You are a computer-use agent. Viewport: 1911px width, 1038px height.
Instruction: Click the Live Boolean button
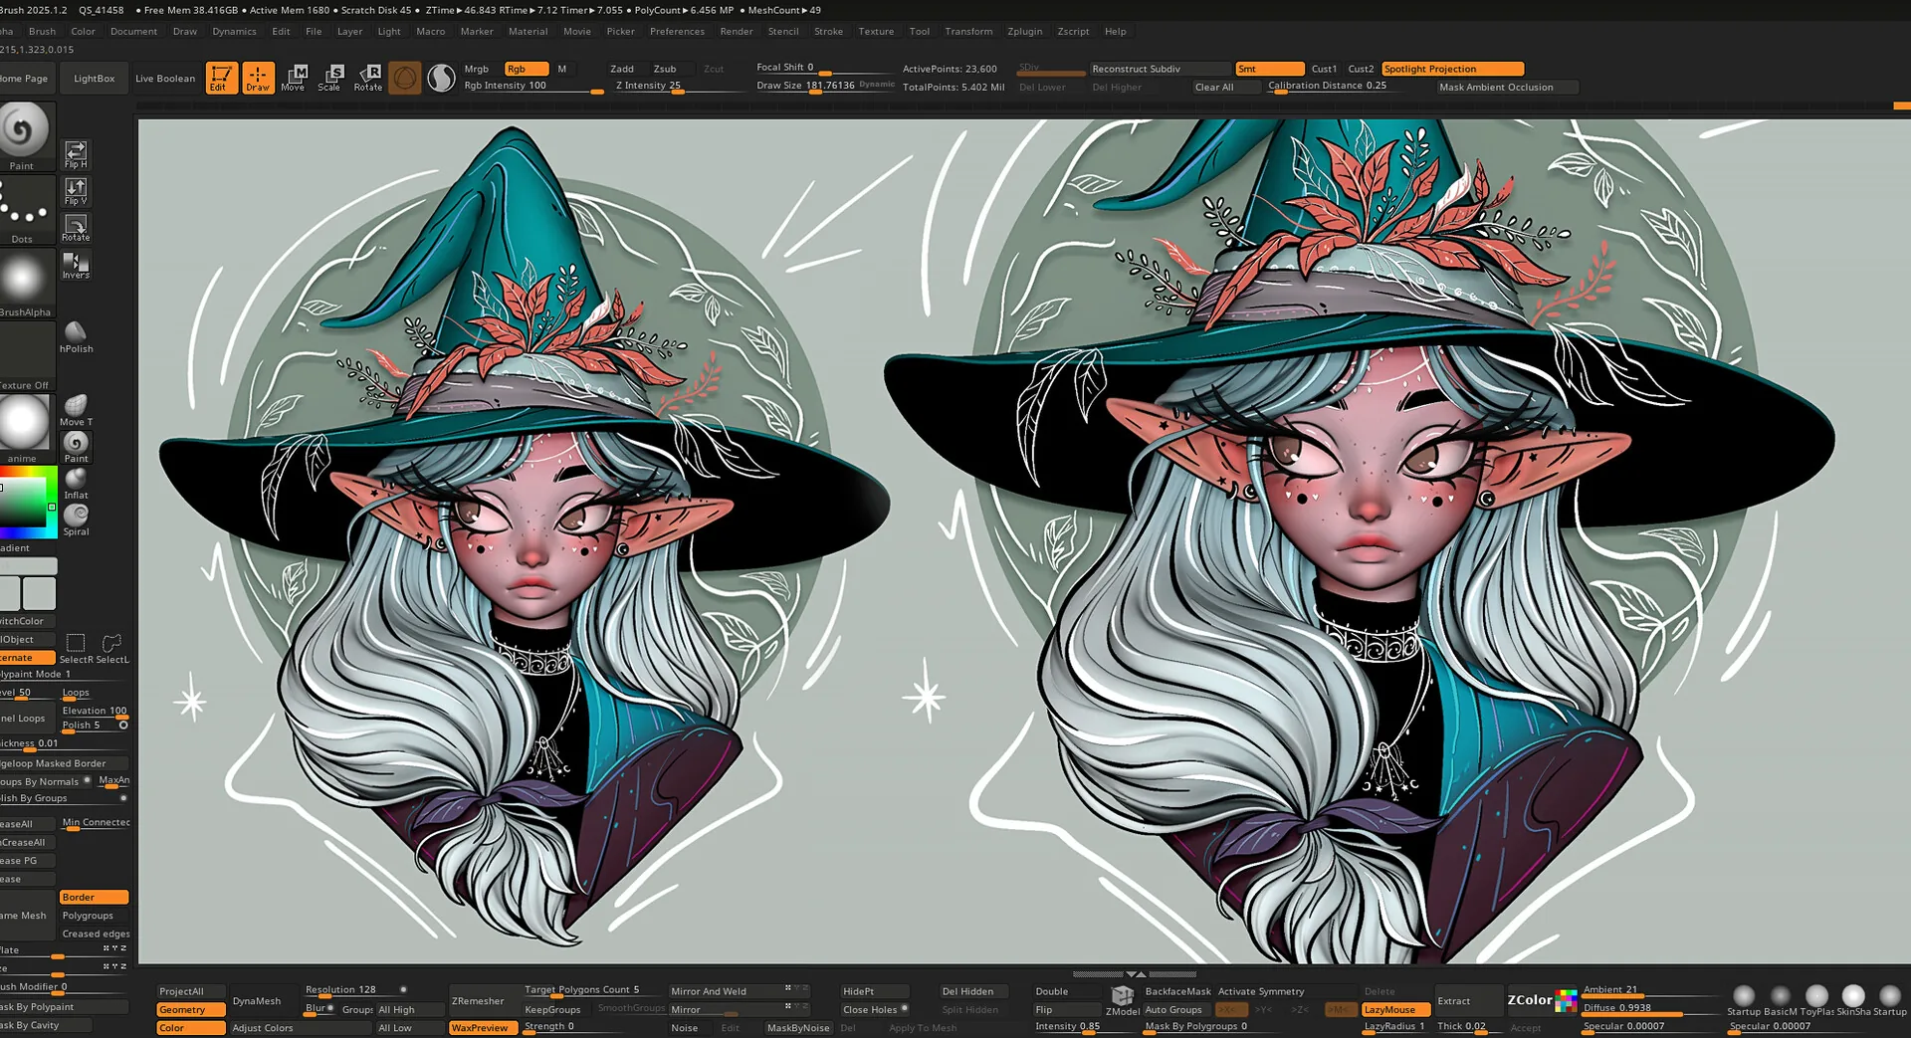pyautogui.click(x=165, y=79)
